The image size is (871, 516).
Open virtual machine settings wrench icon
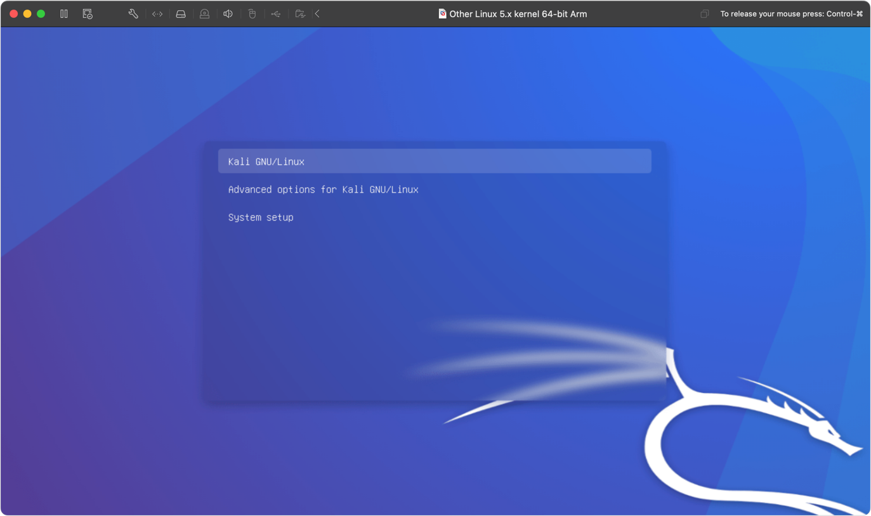point(133,13)
